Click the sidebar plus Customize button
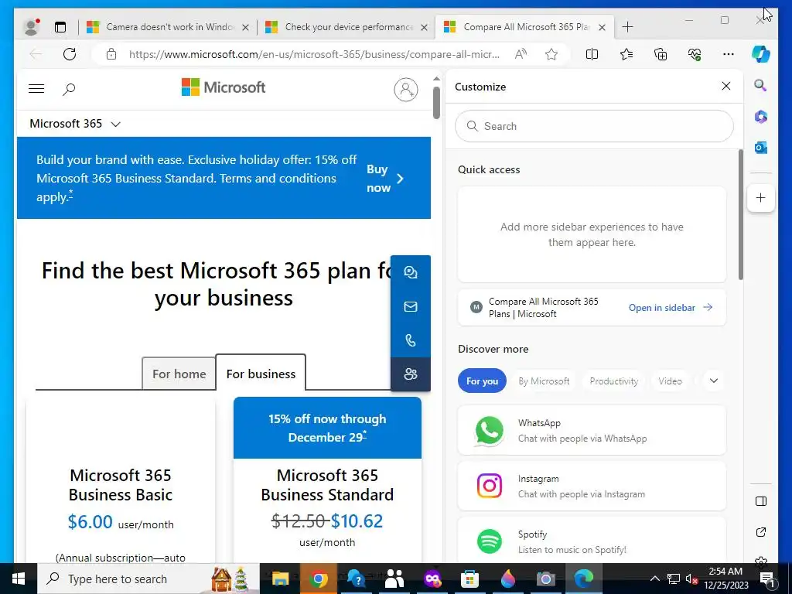Viewport: 792px width, 594px height. 761,197
